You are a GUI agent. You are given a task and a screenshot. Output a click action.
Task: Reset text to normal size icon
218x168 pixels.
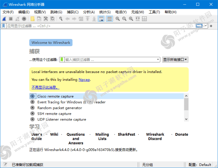click(x=131, y=19)
